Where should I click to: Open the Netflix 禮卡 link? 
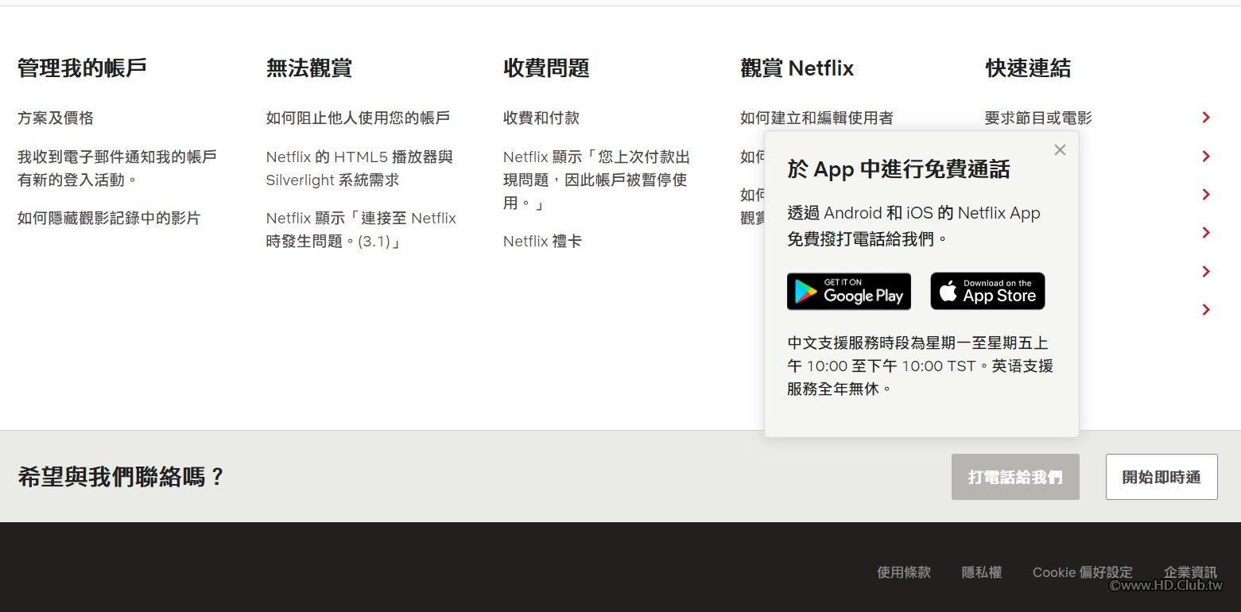point(542,241)
